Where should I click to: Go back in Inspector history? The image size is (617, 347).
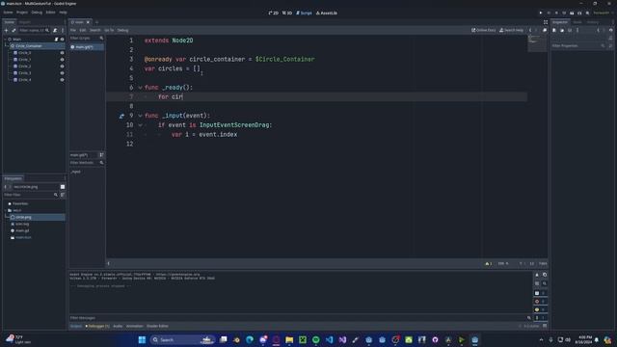(x=598, y=30)
